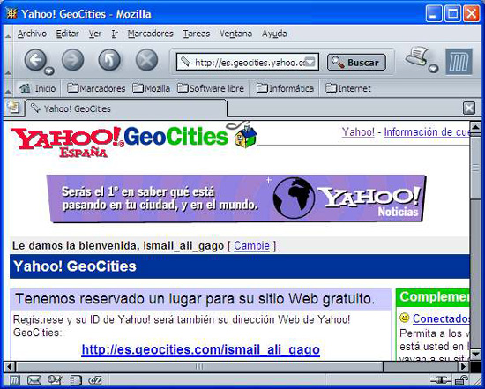The width and height of the screenshot is (485, 389).
Task: Open the Archivo menu
Action: pos(32,34)
